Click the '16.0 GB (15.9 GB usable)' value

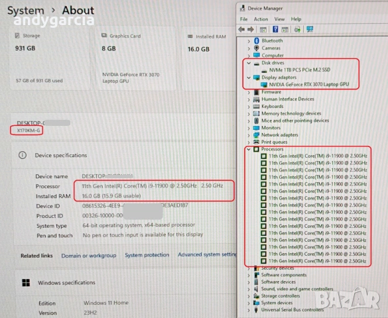(111, 195)
